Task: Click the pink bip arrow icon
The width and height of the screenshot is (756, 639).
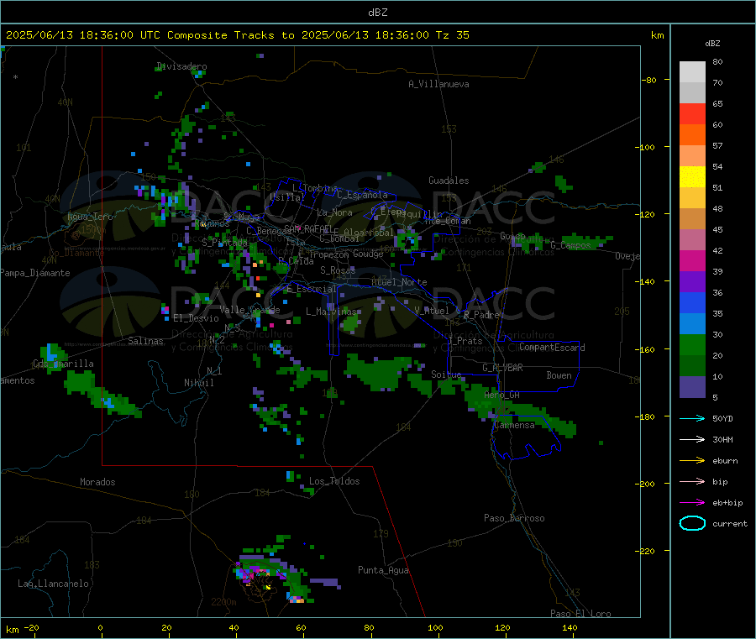Action: 692,481
